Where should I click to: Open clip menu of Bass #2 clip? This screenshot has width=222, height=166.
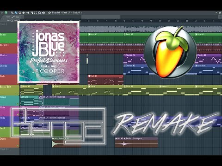[22, 86]
